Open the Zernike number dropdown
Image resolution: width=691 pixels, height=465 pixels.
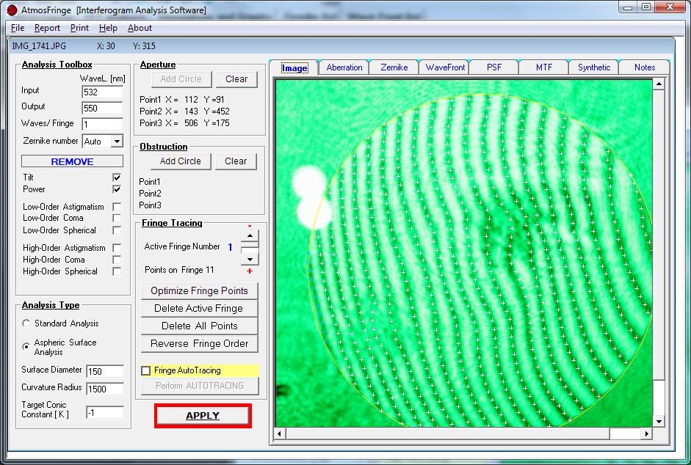point(117,142)
